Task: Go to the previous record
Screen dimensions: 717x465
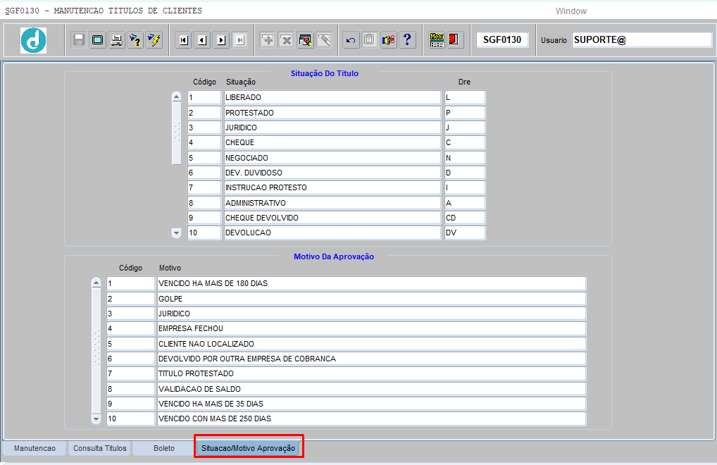Action: click(x=203, y=40)
